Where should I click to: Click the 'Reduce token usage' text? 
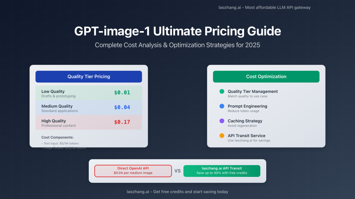point(243,111)
